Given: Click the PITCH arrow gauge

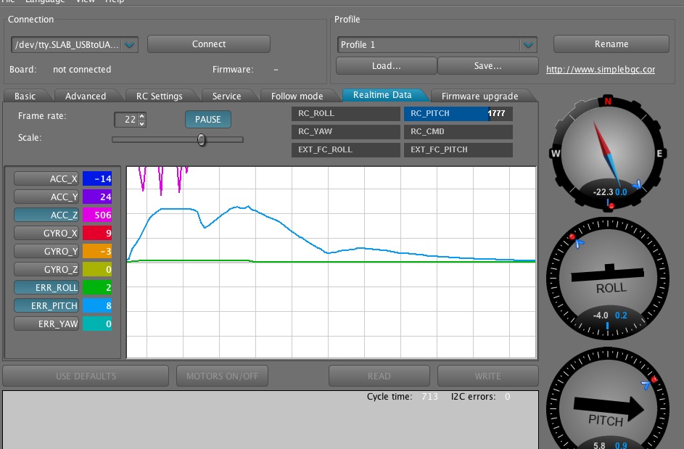Looking at the screenshot, I should point(607,408).
